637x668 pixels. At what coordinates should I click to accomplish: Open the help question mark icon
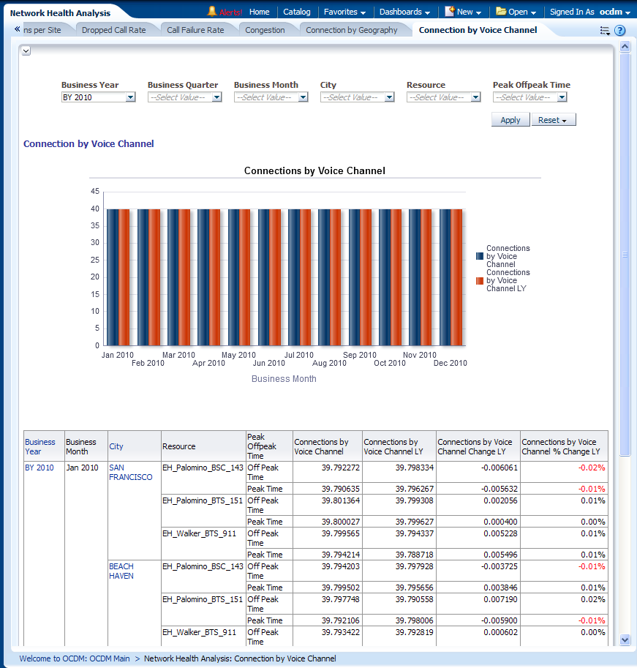coord(620,31)
